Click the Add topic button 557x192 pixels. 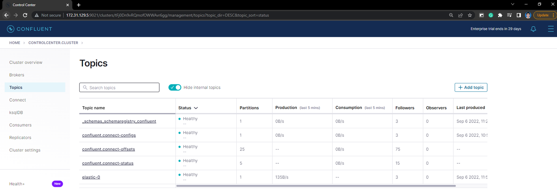[471, 87]
